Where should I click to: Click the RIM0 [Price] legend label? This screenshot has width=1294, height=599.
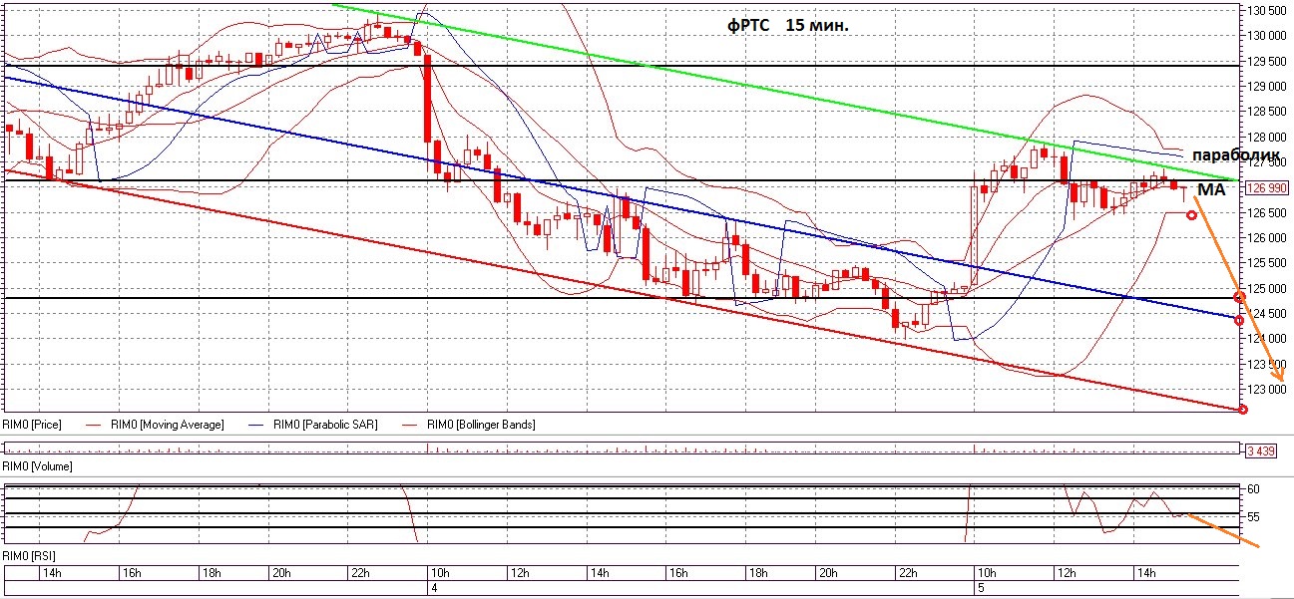click(32, 425)
